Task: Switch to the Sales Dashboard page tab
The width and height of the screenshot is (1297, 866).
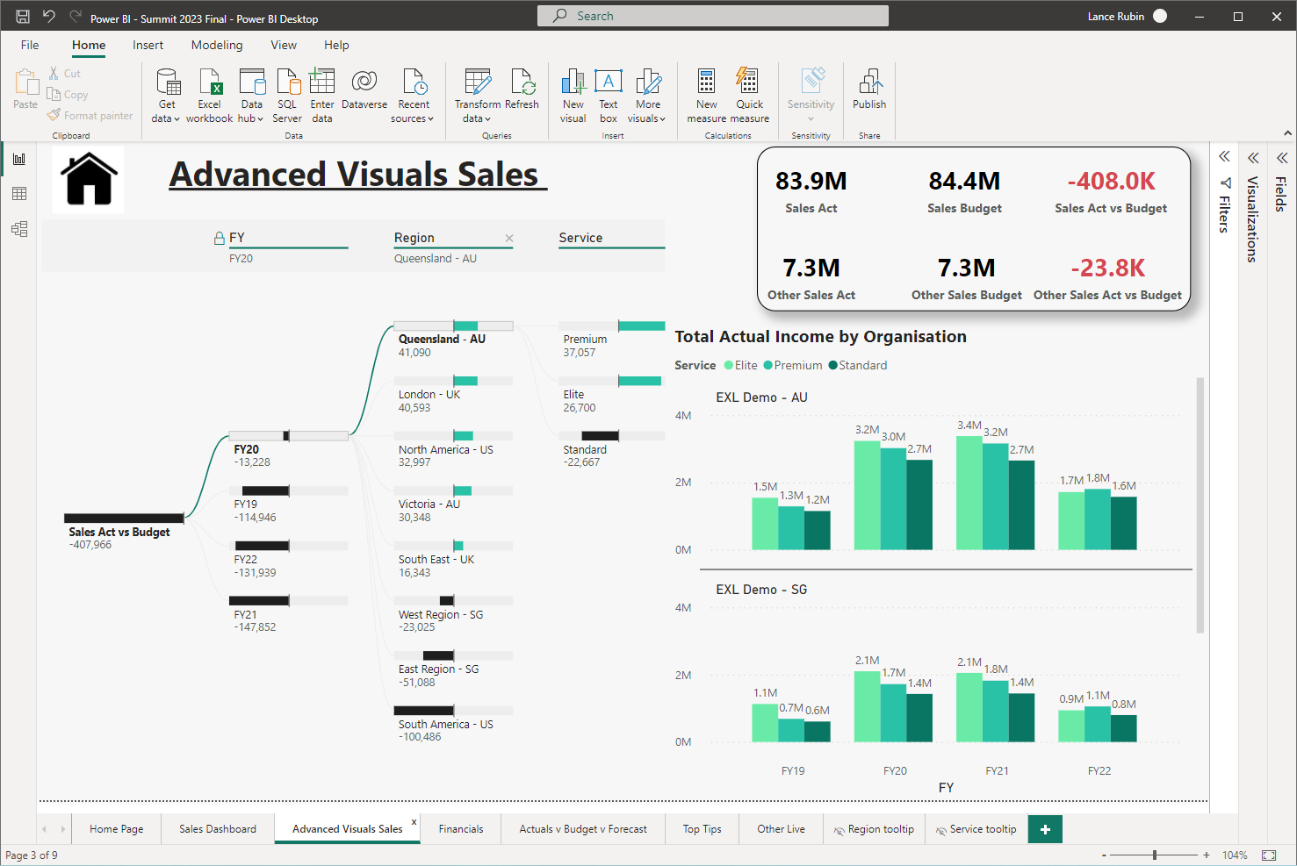Action: (218, 829)
